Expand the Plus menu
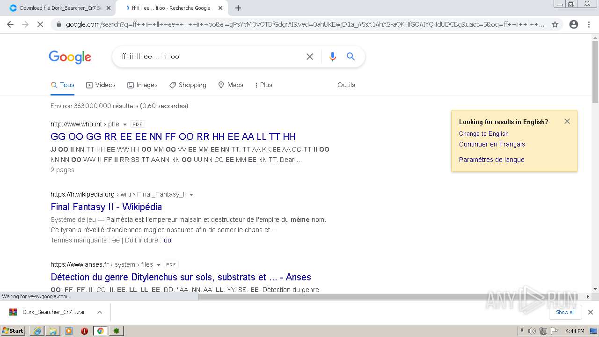Viewport: 599px width, 337px height. (263, 85)
